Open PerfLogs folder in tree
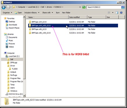Viewport: 127px width, 108px height. [14, 75]
